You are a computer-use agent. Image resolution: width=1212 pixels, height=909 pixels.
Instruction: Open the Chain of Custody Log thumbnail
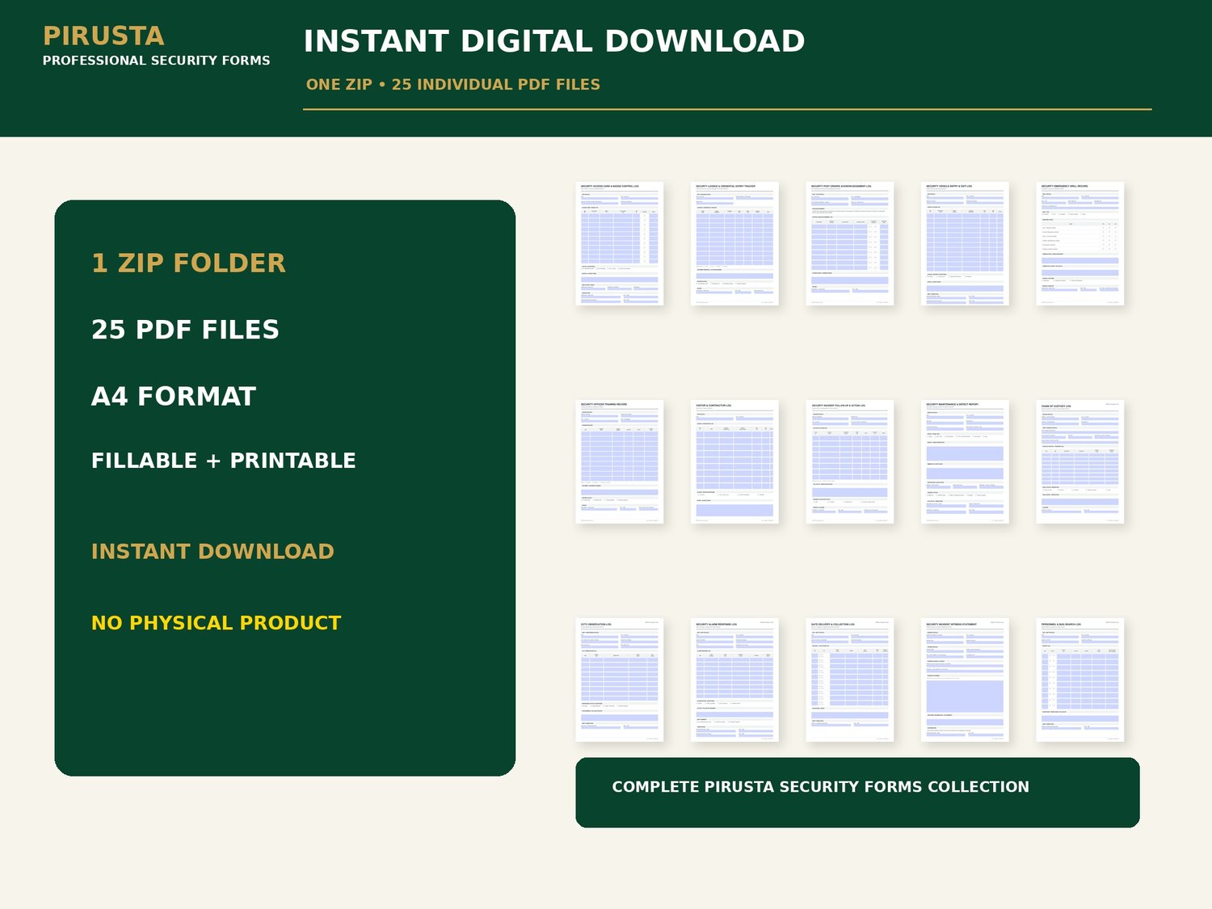coord(1080,461)
